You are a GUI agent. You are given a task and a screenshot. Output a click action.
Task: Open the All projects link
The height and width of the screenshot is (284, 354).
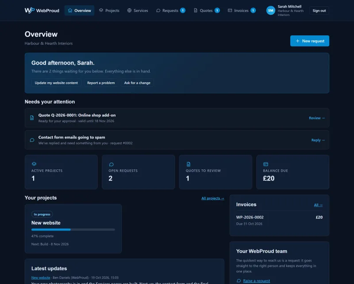click(213, 198)
